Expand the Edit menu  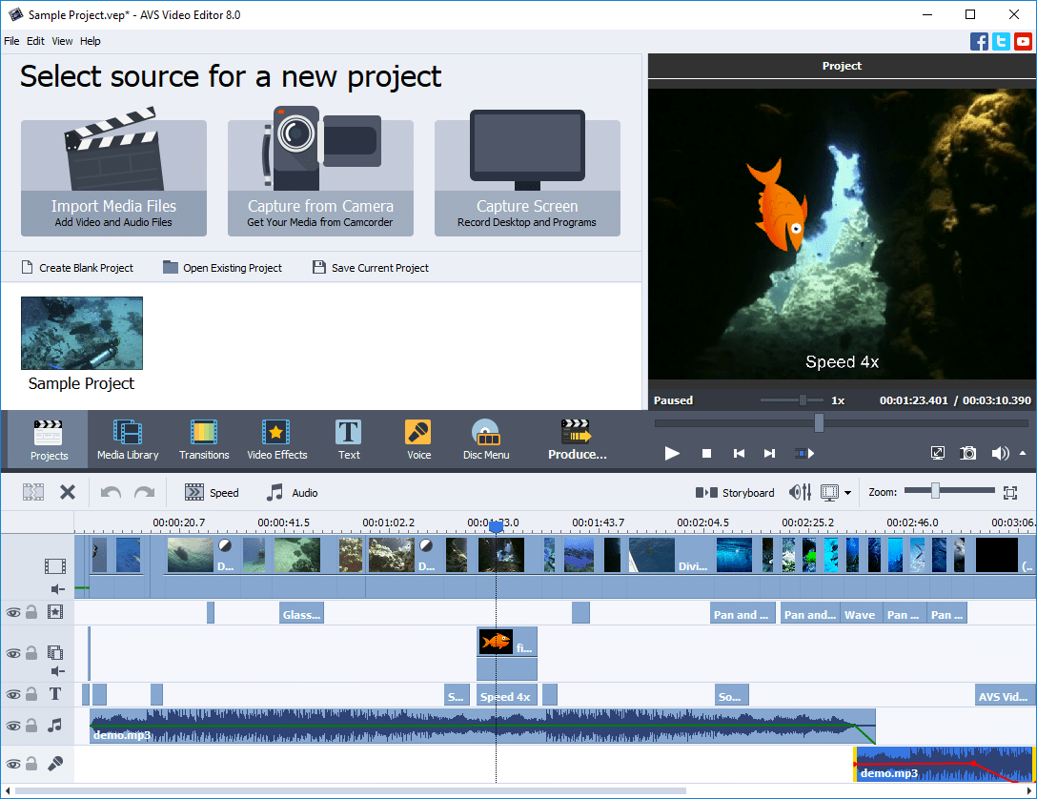pos(34,41)
